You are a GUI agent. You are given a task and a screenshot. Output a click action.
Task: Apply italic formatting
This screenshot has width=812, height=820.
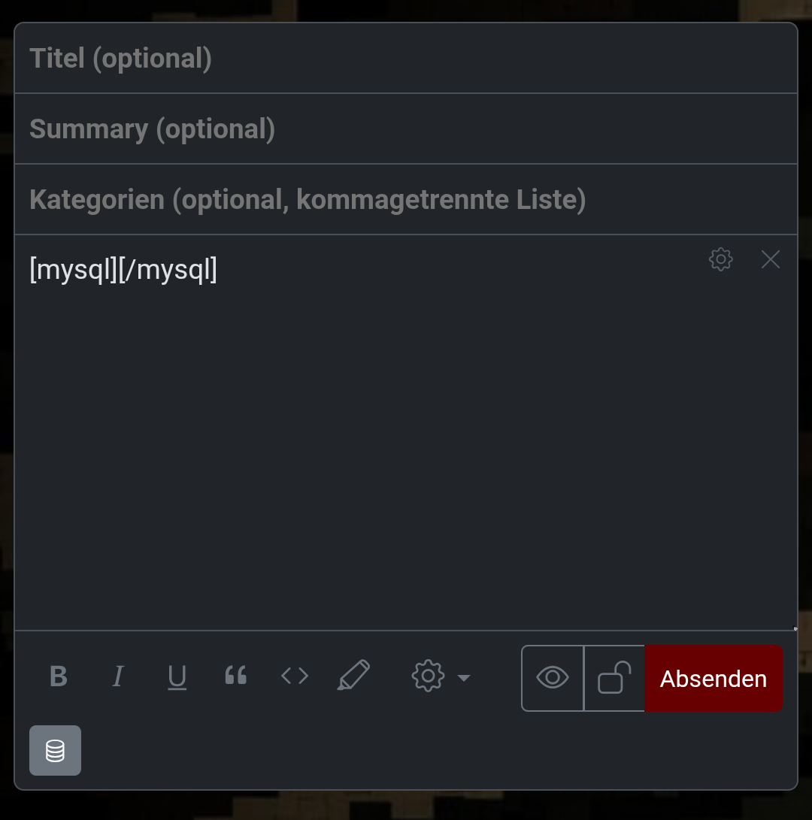[117, 677]
